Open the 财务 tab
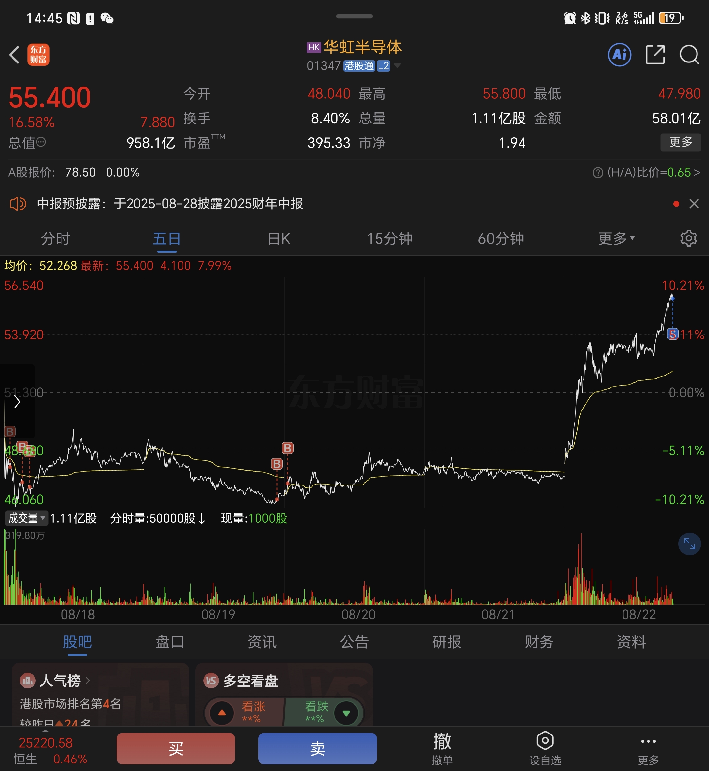Screen dimensions: 709x771 tap(539, 642)
